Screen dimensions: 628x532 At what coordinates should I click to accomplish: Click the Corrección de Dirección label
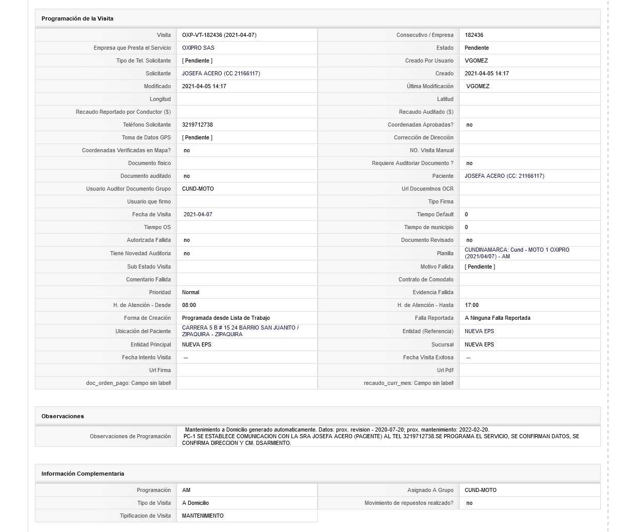click(424, 137)
